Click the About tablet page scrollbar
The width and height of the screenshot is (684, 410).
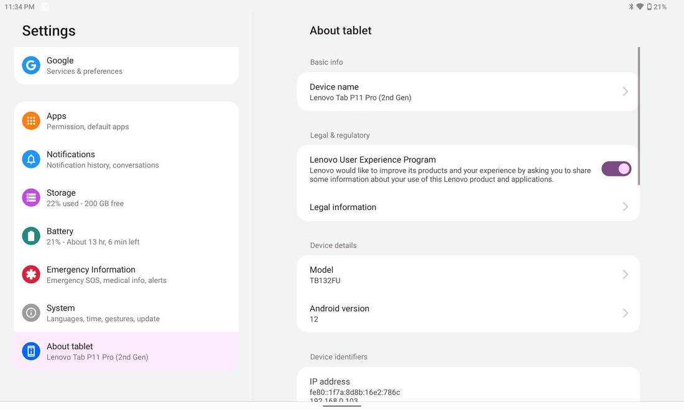639,116
